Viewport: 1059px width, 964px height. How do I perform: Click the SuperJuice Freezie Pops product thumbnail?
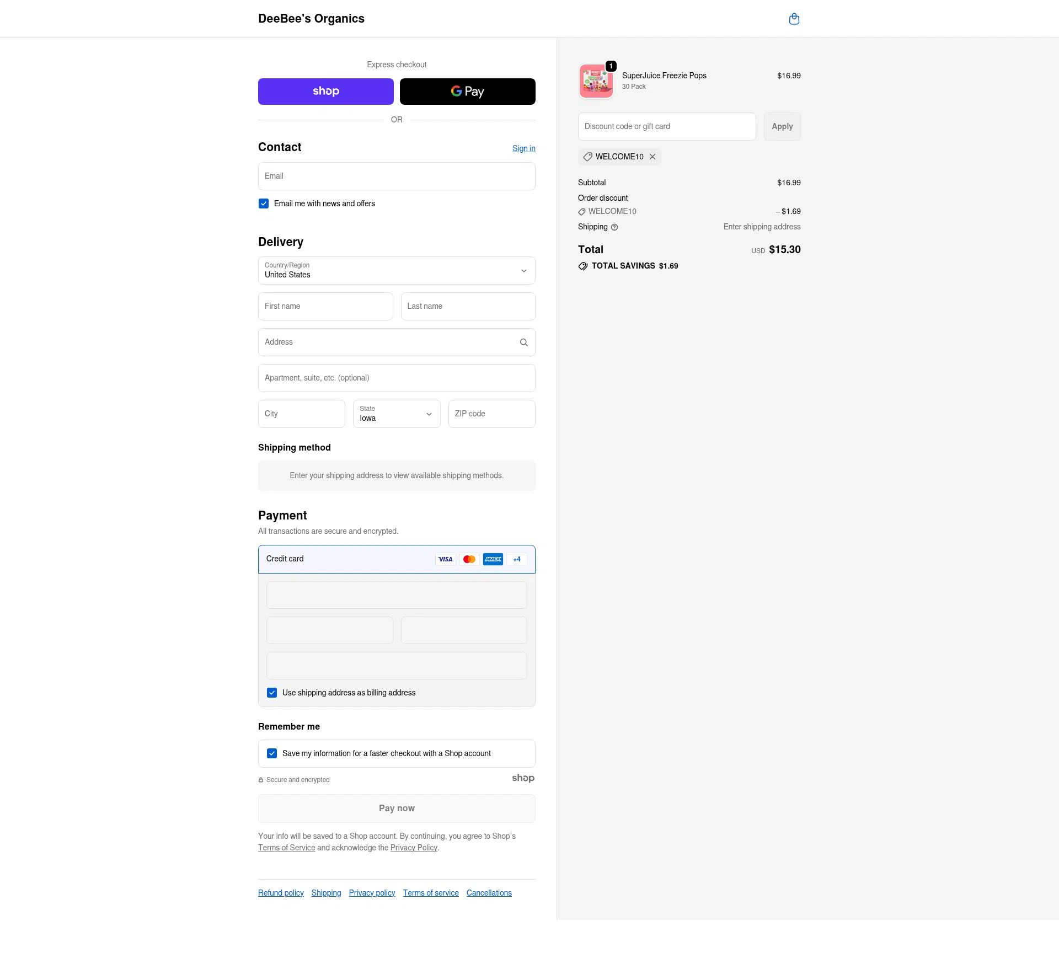(596, 81)
